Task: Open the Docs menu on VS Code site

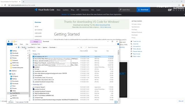Action: [58, 10]
